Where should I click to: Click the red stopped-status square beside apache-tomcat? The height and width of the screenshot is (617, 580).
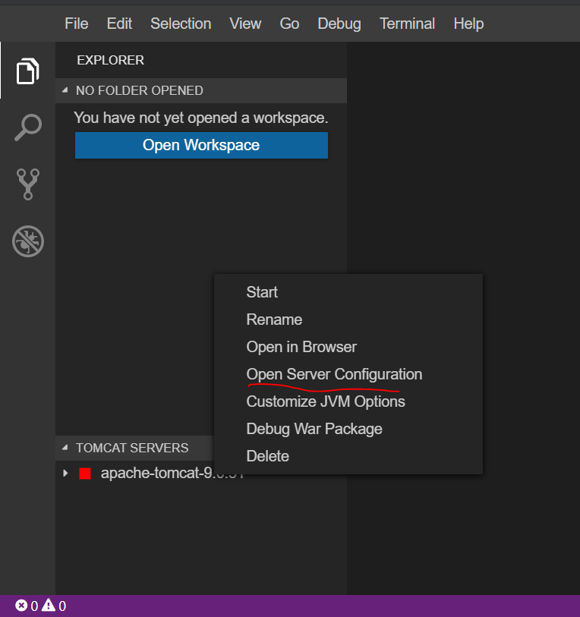point(84,473)
